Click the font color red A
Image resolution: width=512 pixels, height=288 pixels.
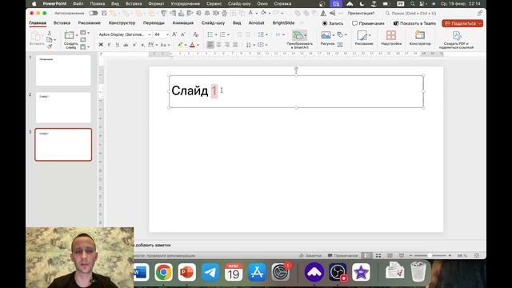click(x=192, y=45)
